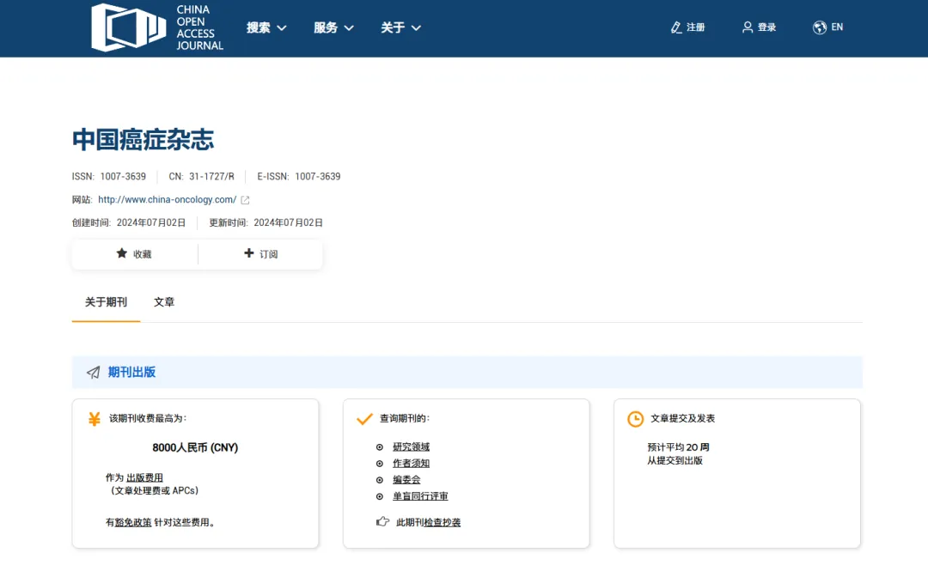Click the 预计平均 20 周 text
Screen dimensions: 928x571
[x=678, y=447]
